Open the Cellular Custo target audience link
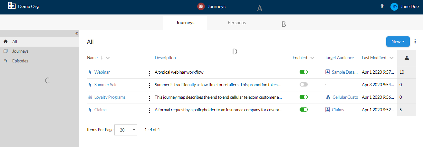The height and width of the screenshot is (147, 423). point(345,97)
